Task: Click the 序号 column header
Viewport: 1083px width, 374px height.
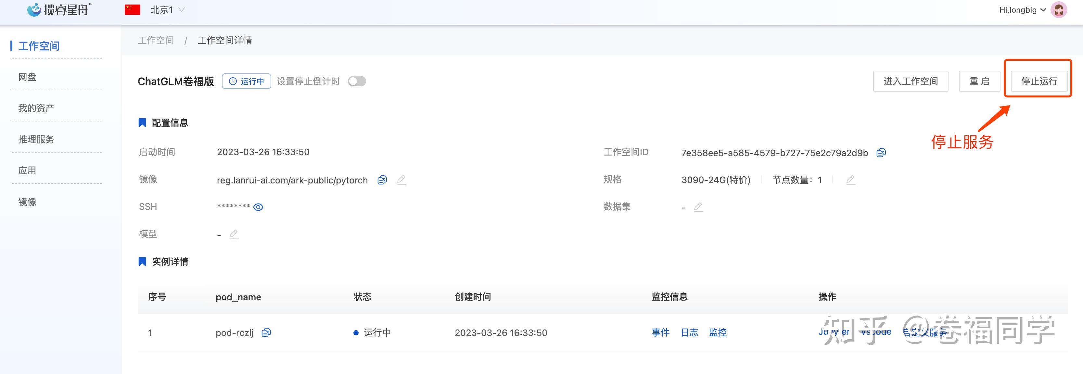Action: coord(157,297)
